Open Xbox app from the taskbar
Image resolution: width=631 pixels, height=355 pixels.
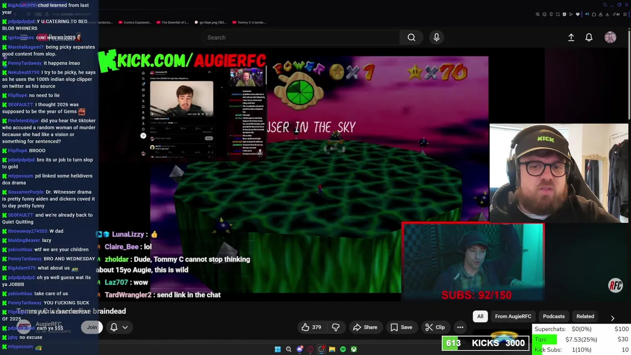coord(353,349)
